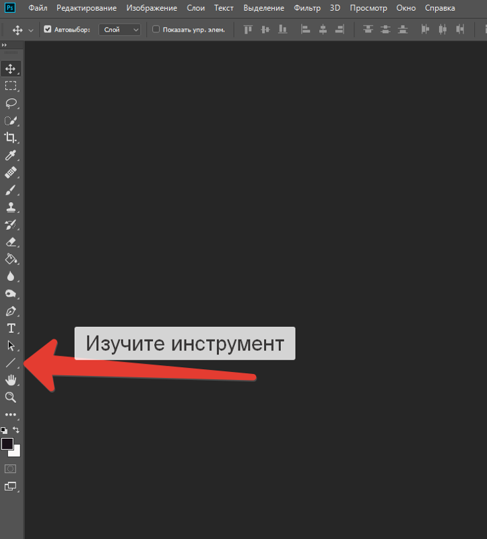Align vertical centers of layers

pyautogui.click(x=265, y=30)
